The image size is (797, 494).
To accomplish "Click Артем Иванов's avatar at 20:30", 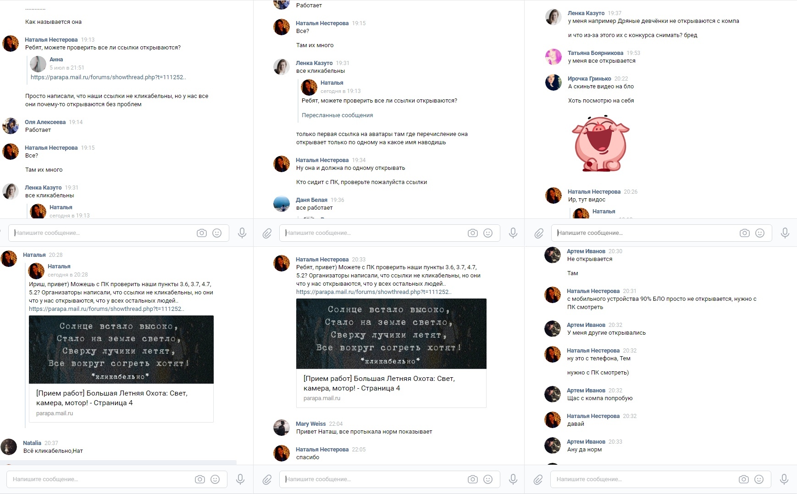I will pos(553,255).
